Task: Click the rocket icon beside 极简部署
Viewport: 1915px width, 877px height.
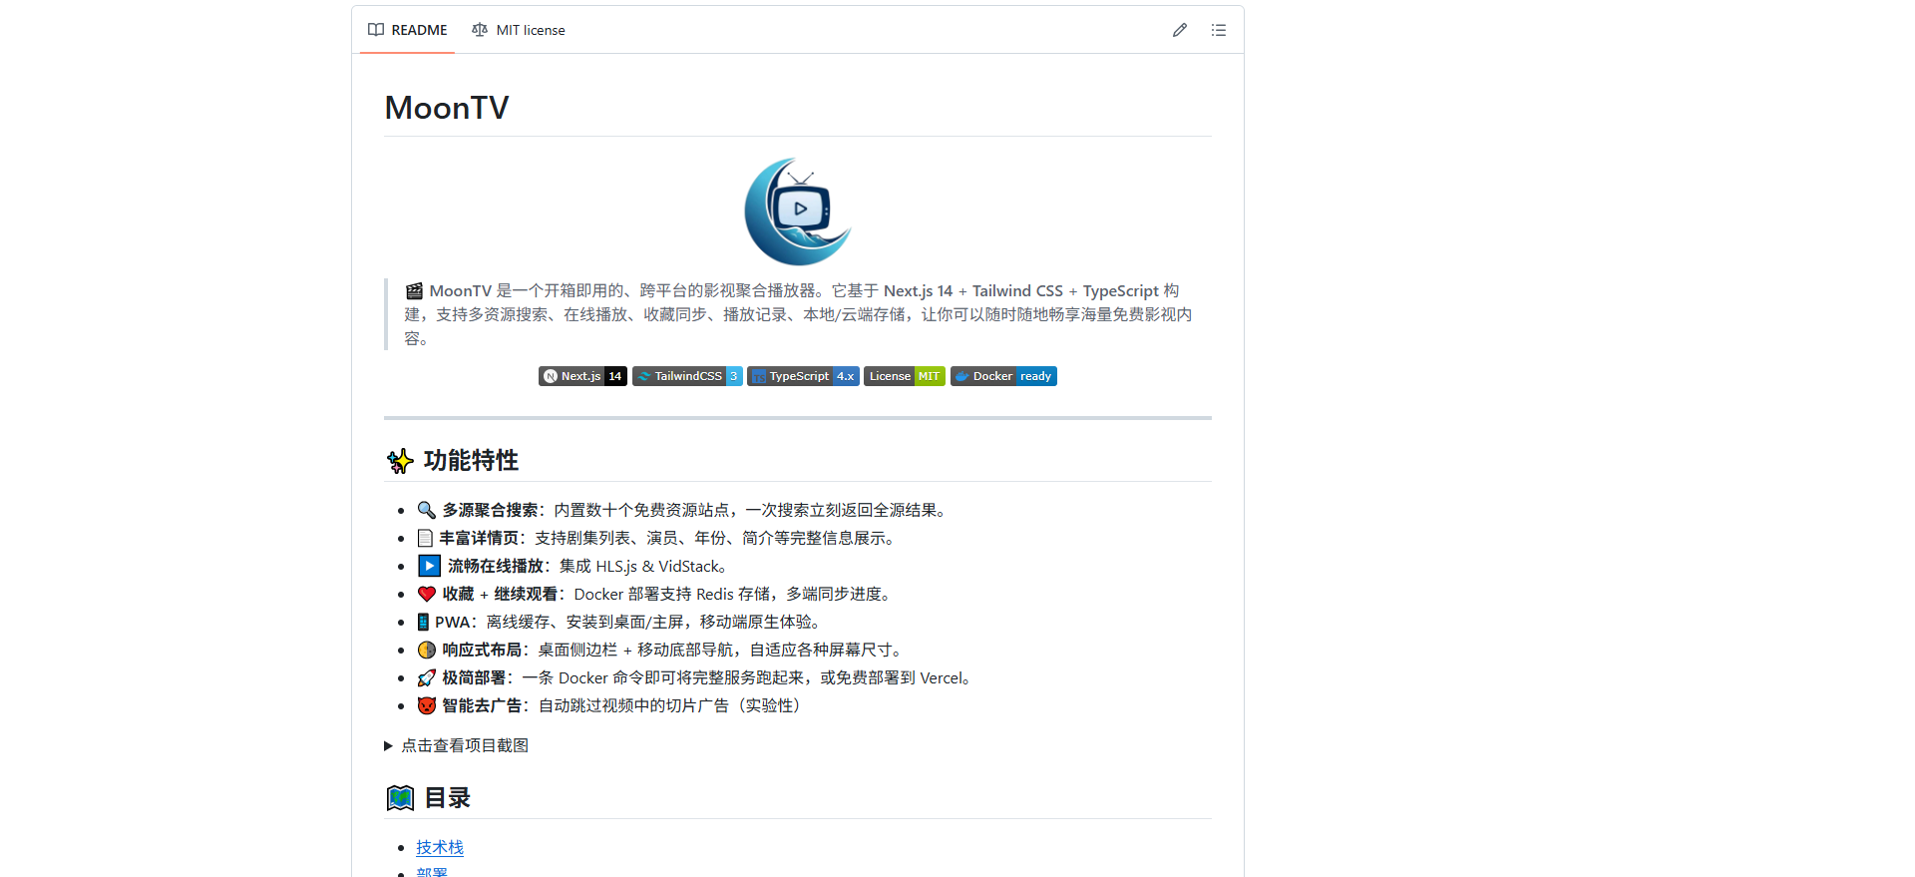Action: click(427, 677)
